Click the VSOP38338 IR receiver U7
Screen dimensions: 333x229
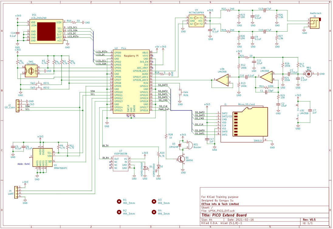[x=121, y=163]
